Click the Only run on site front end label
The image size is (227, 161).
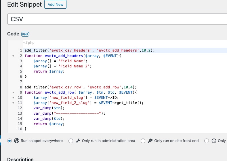click(x=176, y=141)
